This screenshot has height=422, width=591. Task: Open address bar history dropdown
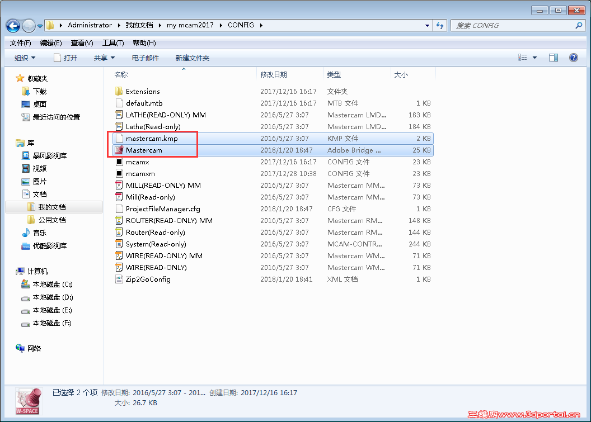(x=427, y=26)
